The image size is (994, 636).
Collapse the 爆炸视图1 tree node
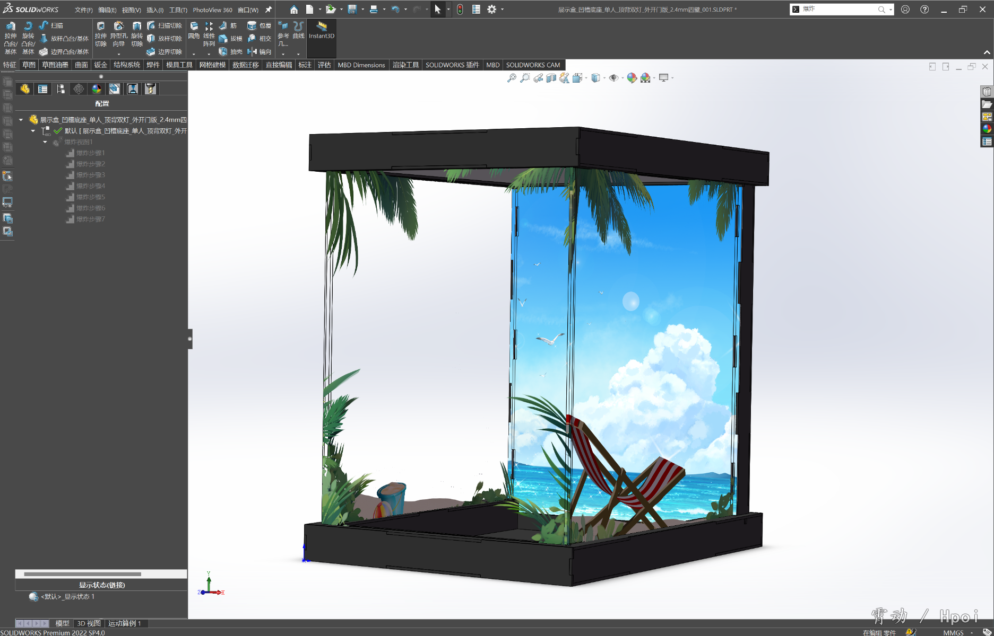pyautogui.click(x=45, y=142)
